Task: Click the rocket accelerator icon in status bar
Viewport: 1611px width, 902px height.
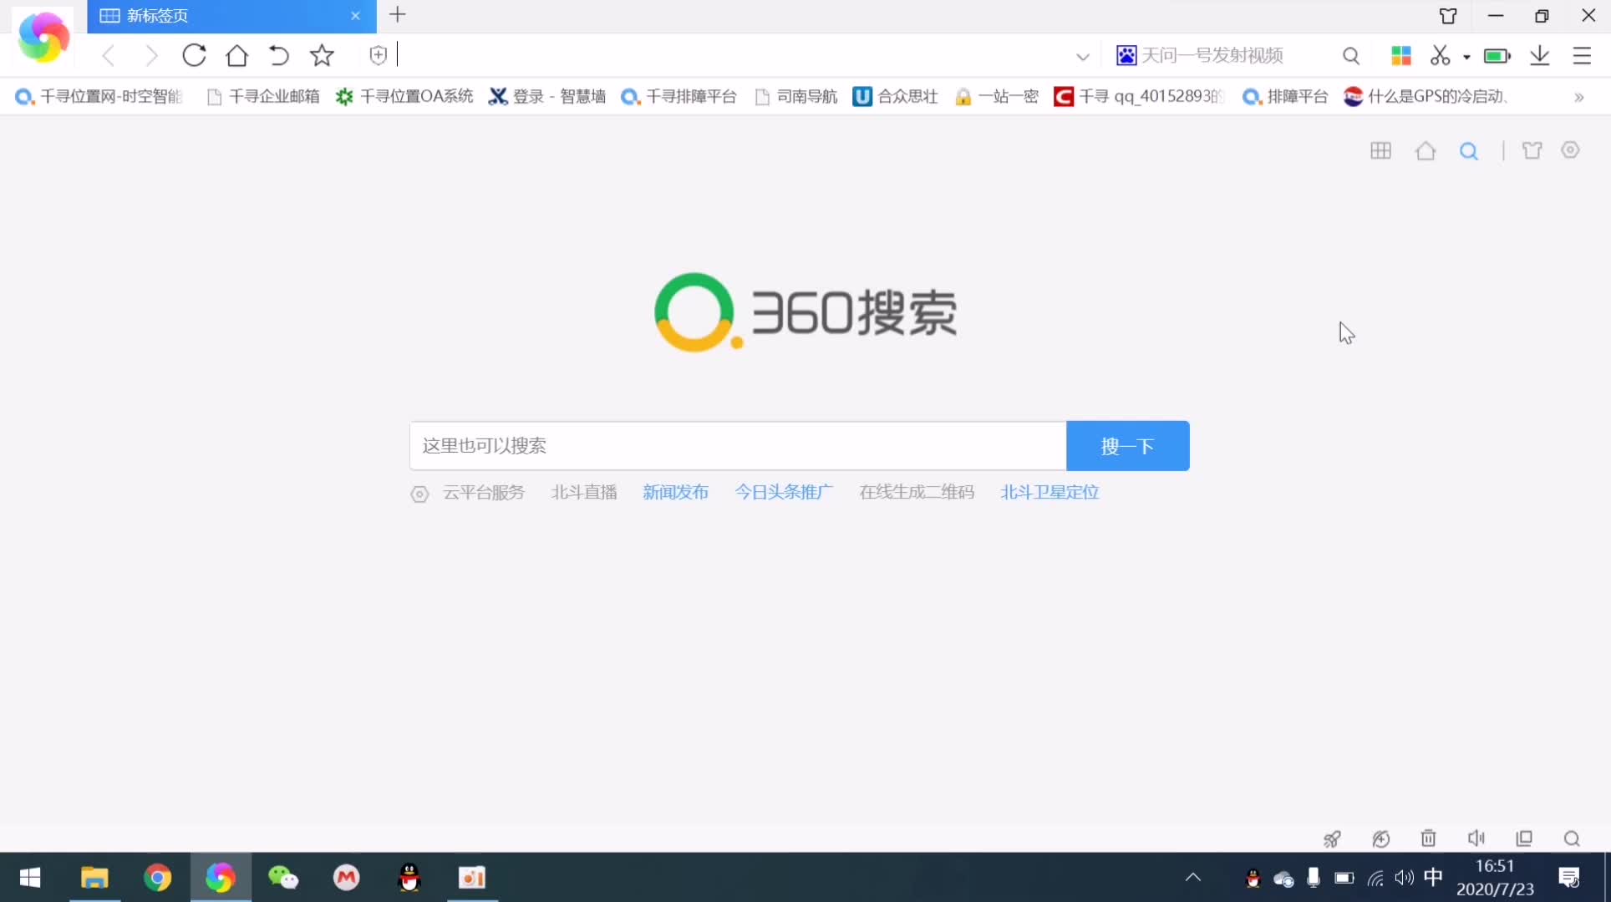Action: point(1332,839)
